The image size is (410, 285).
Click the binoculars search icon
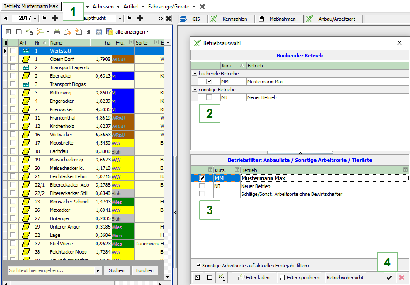[x=99, y=32]
